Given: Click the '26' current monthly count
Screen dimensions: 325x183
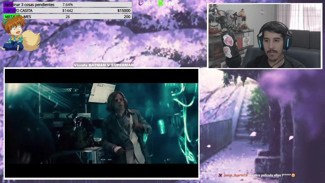Looking at the screenshot, I should pyautogui.click(x=68, y=17).
